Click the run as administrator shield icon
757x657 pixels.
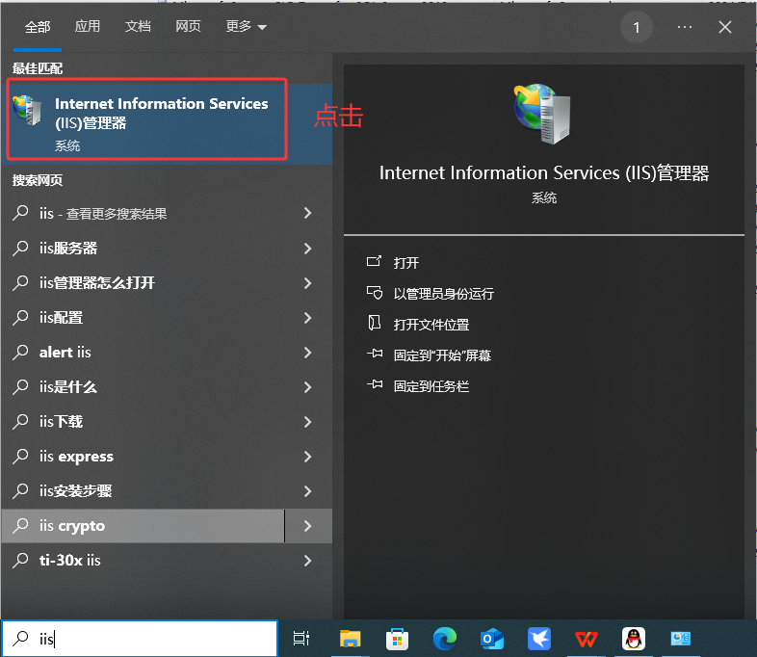tap(374, 293)
